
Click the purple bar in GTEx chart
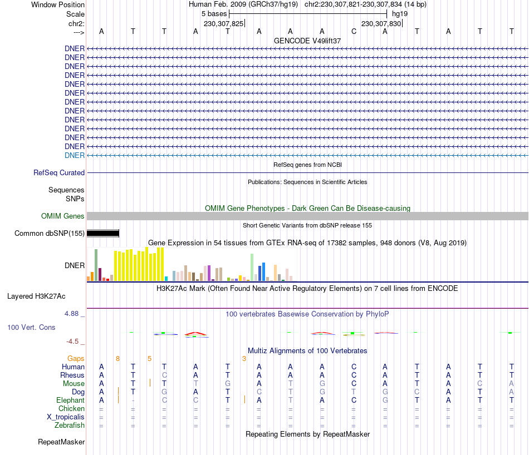coord(209,273)
